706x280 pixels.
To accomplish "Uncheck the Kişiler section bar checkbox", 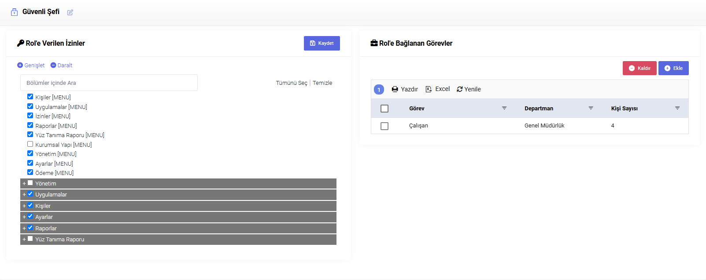I will [30, 205].
